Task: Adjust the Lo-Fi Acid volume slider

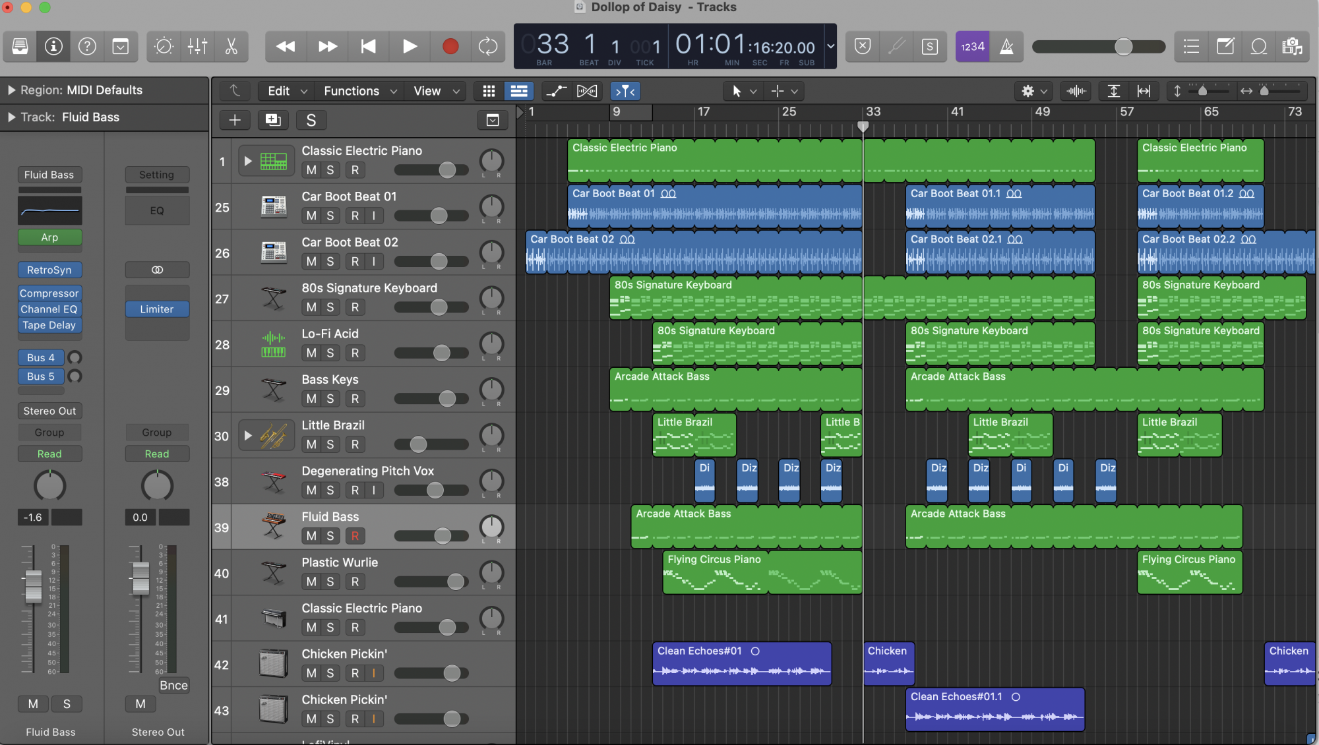Action: point(431,353)
